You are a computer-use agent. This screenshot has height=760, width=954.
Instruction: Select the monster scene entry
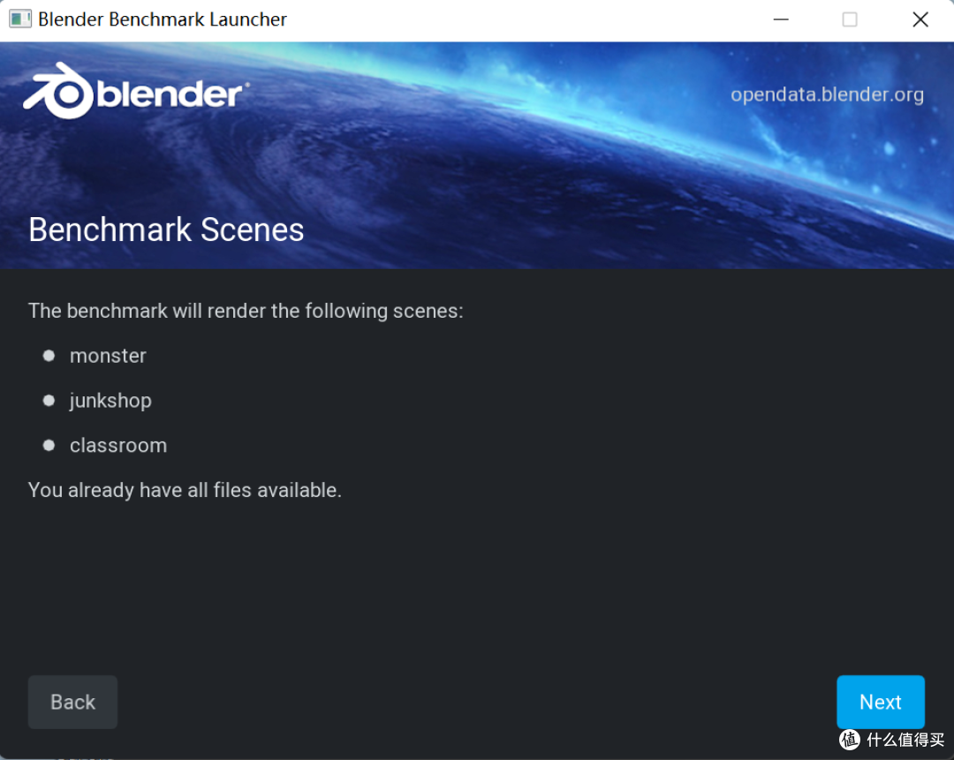point(108,356)
